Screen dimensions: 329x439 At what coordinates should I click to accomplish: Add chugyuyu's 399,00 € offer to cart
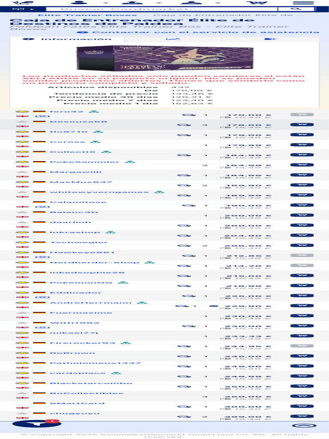click(x=302, y=416)
